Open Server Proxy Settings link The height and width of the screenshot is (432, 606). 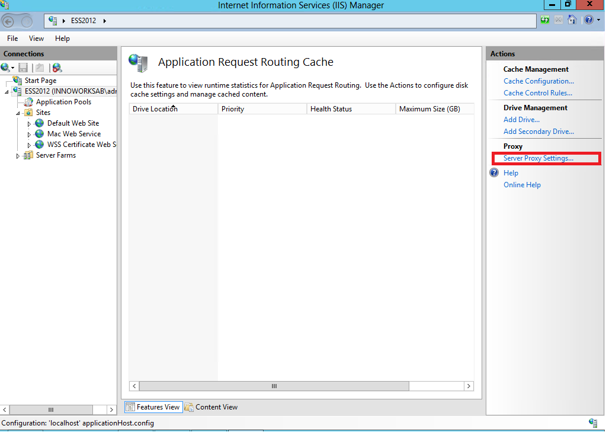tap(538, 158)
